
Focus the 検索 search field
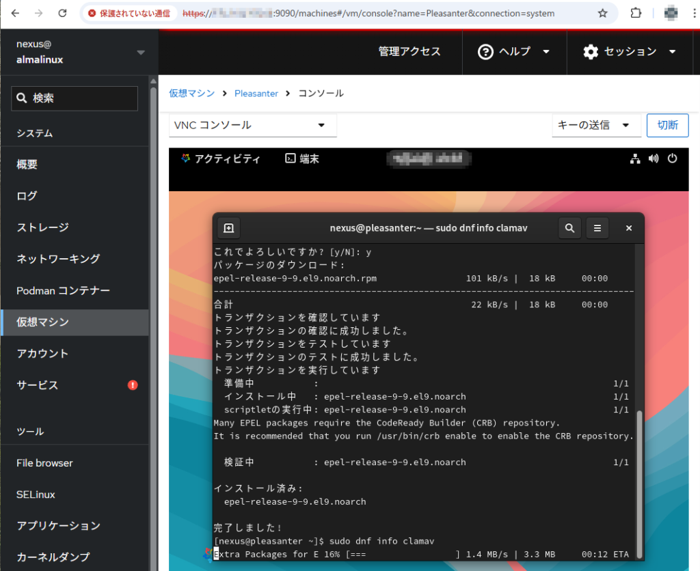coord(75,98)
